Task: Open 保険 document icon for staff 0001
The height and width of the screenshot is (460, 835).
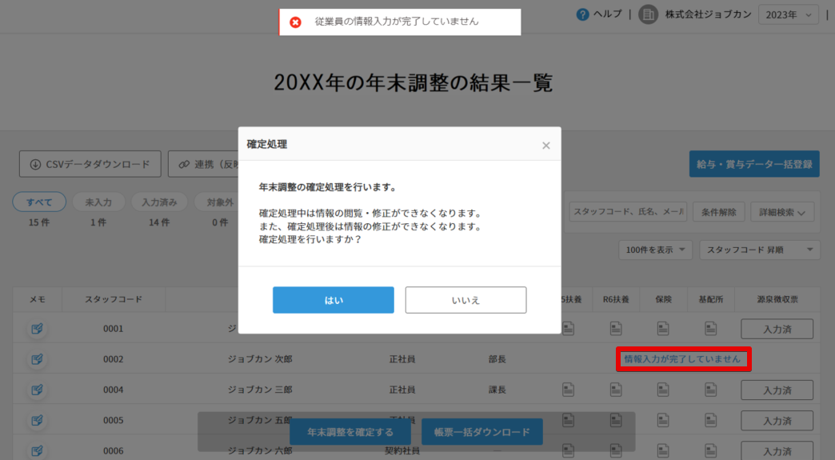Action: [x=663, y=329]
